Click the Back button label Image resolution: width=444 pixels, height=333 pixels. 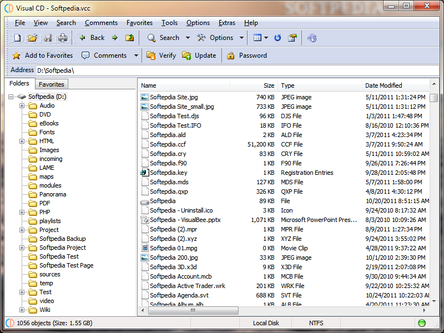[x=98, y=38]
